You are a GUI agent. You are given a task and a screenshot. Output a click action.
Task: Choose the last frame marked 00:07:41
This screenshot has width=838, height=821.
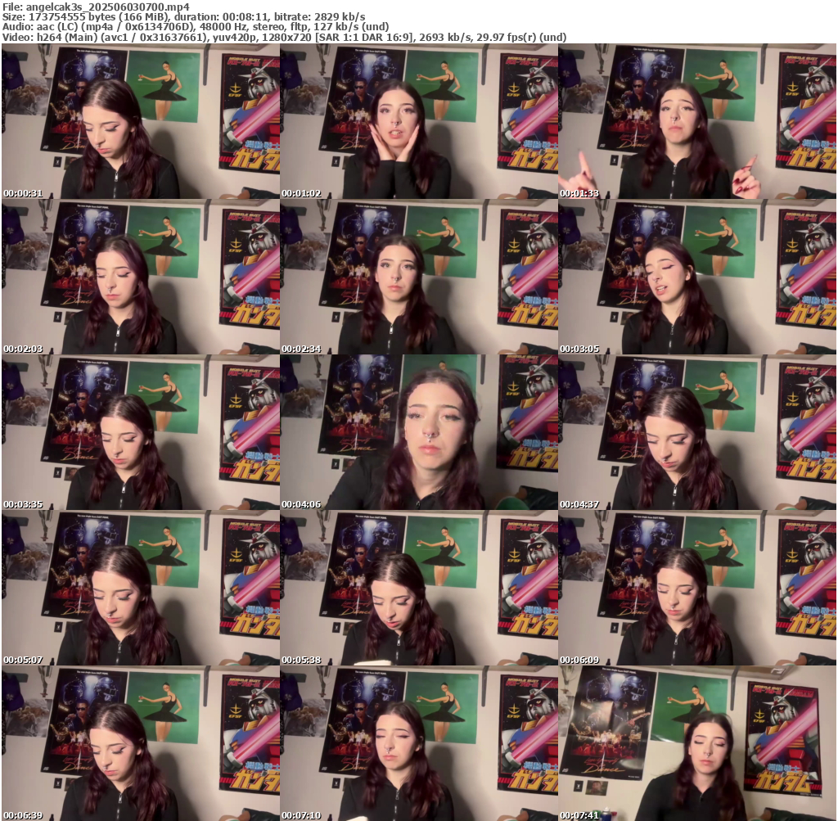(697, 743)
